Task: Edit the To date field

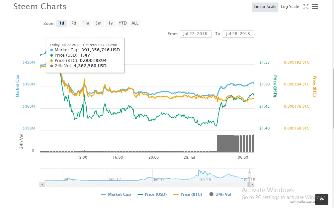Action: (238, 34)
